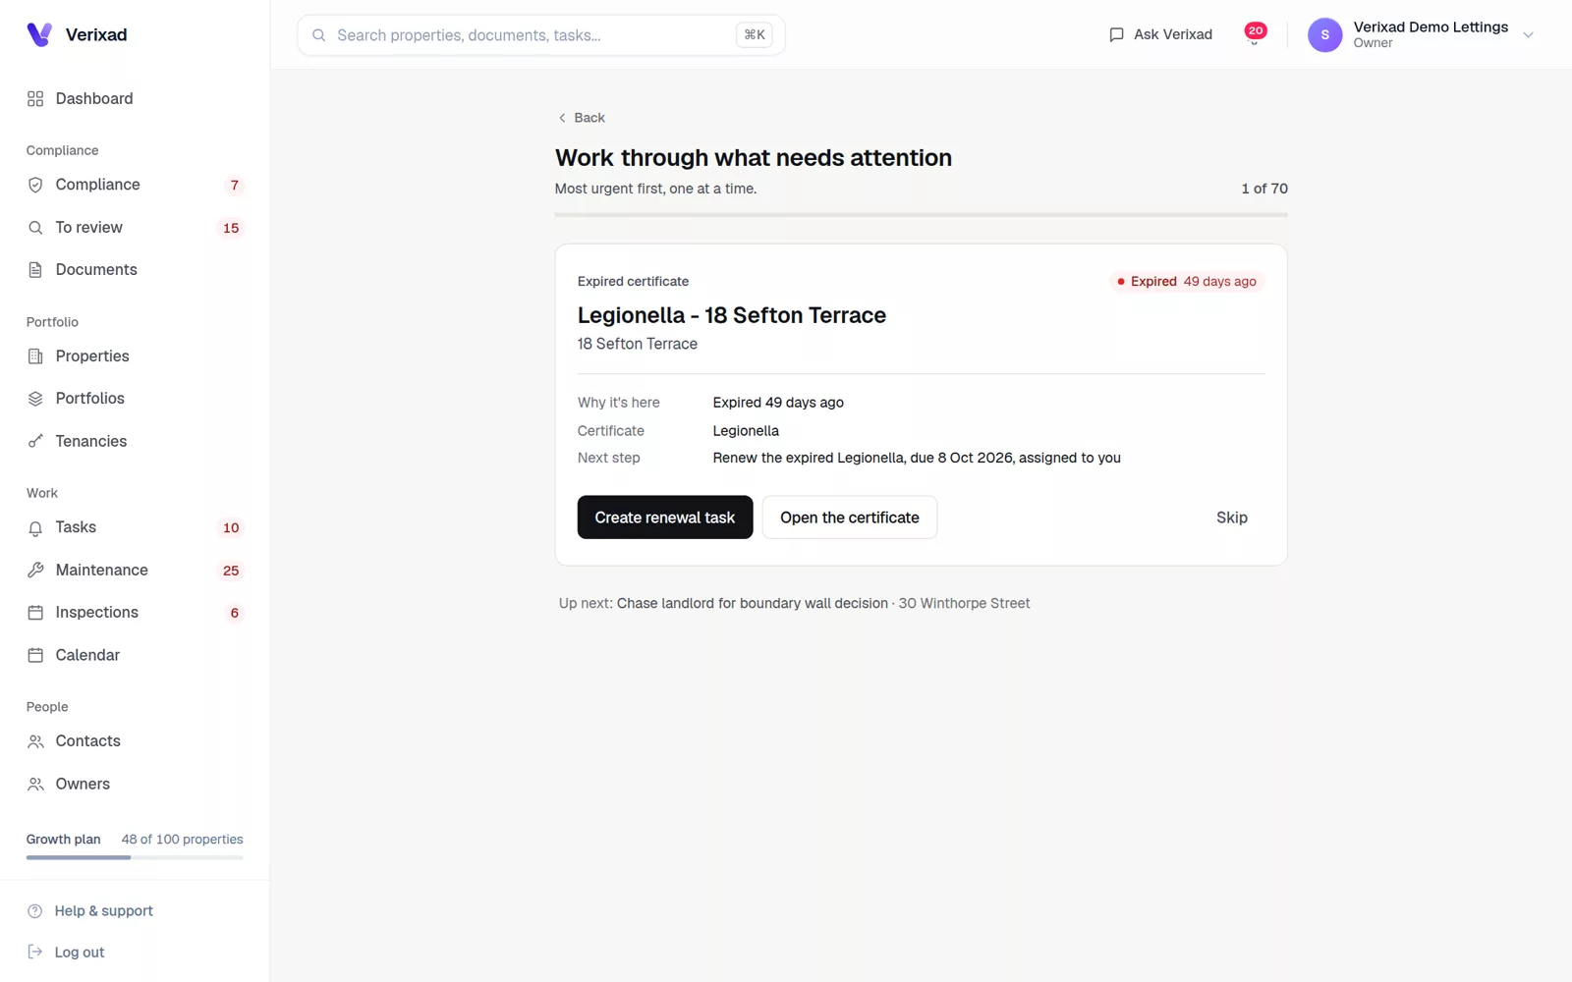Viewport: 1572px width, 982px height.
Task: Click the To review magnifier icon
Action: point(35,228)
